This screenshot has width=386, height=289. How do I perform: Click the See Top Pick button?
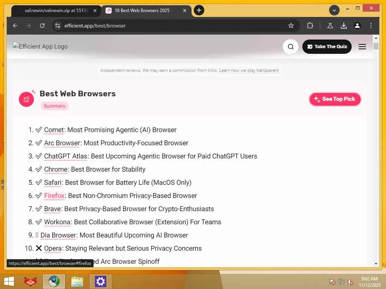pos(335,99)
